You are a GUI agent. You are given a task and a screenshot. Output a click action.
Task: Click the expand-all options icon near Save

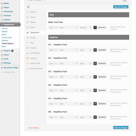[x=28, y=7]
